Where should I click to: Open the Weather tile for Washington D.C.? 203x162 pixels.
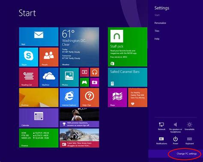(79, 47)
